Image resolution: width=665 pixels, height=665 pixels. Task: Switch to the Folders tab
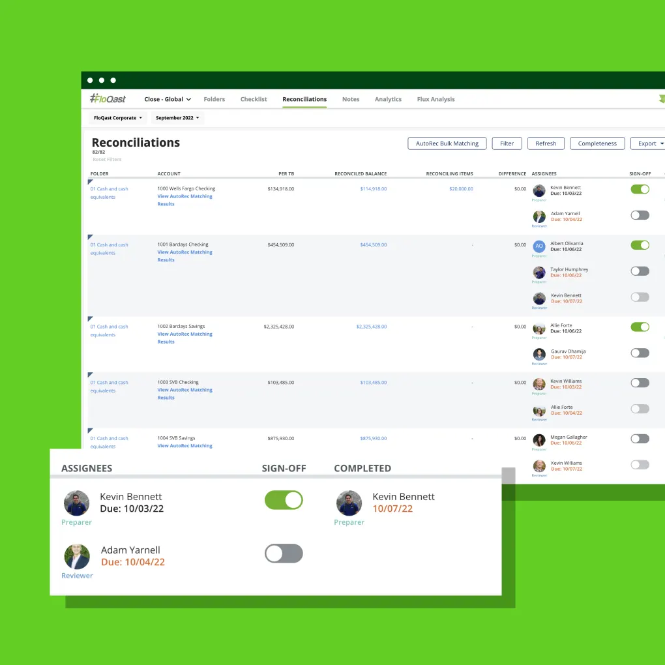click(x=214, y=99)
